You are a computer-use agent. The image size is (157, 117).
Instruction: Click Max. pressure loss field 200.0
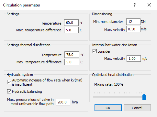(x=63, y=102)
